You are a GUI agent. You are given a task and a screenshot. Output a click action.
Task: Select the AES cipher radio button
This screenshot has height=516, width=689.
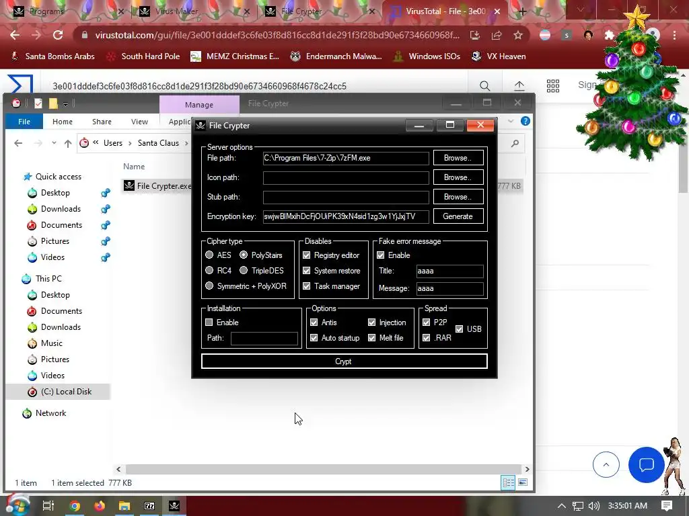pos(209,255)
